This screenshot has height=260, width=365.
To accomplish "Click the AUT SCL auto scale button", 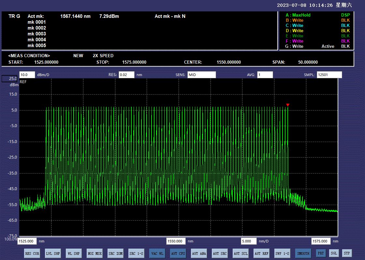I will tap(241, 253).
